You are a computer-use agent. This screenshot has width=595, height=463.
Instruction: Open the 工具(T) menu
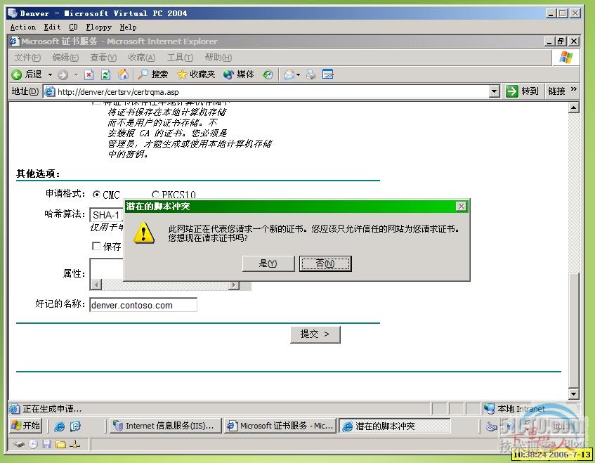180,58
